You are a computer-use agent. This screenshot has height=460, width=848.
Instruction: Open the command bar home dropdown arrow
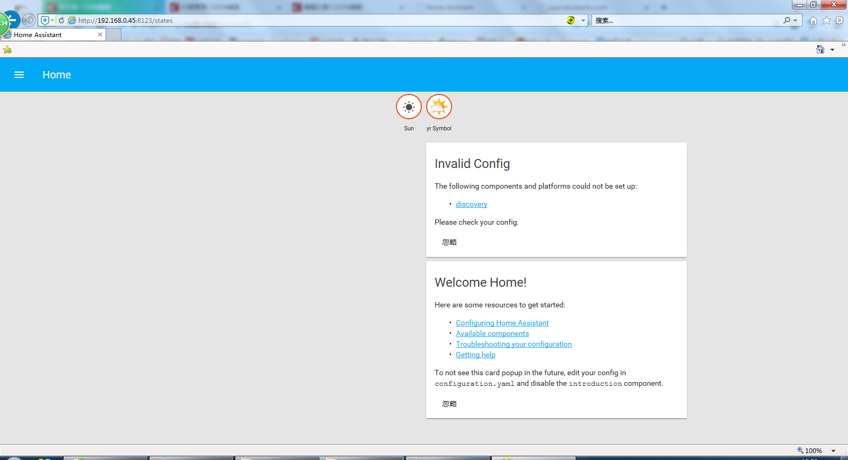832,50
